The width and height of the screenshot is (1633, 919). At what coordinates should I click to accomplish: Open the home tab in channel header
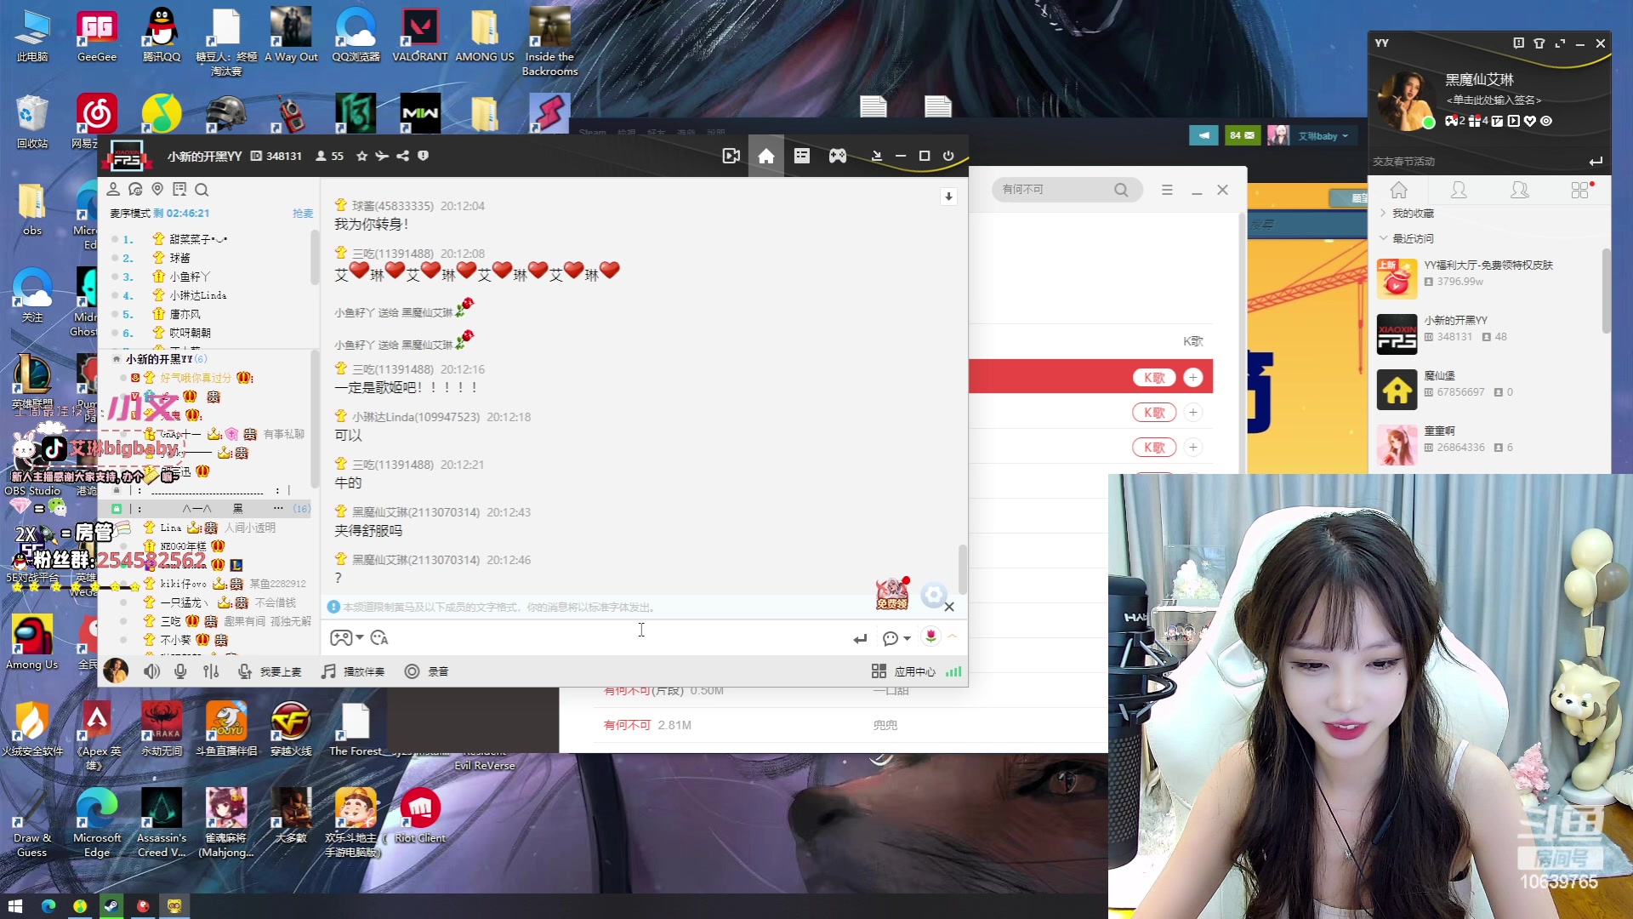[x=766, y=156]
